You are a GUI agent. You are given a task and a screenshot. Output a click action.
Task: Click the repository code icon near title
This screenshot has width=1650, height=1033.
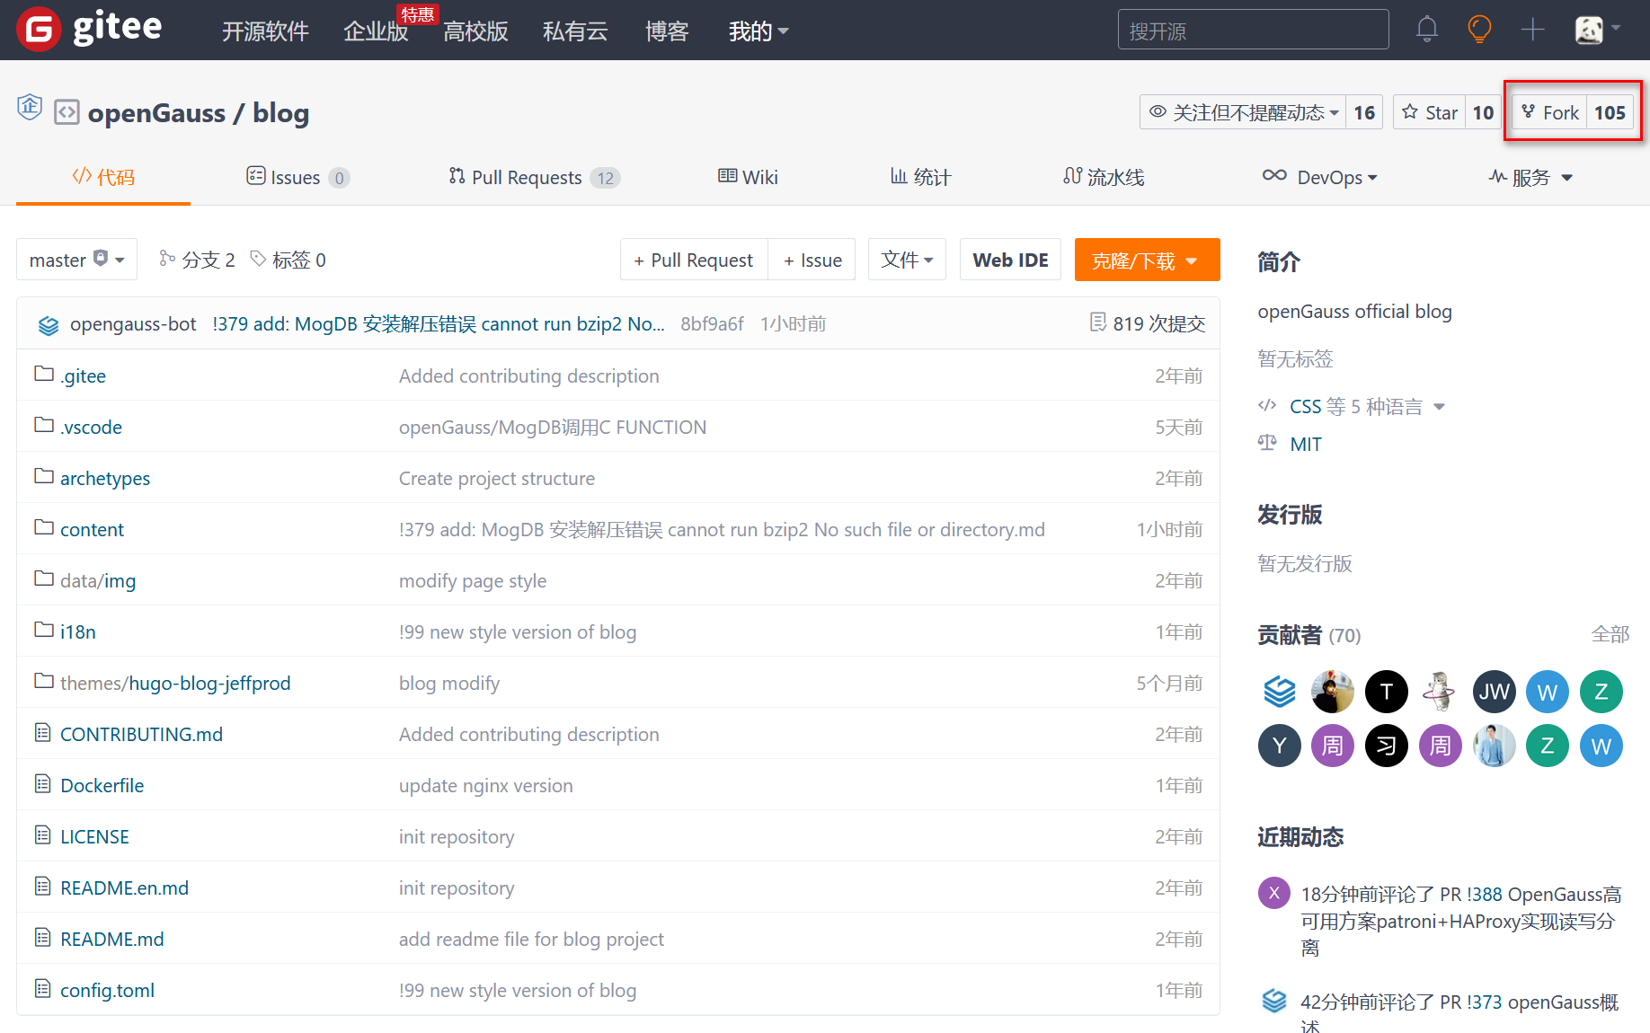67,112
